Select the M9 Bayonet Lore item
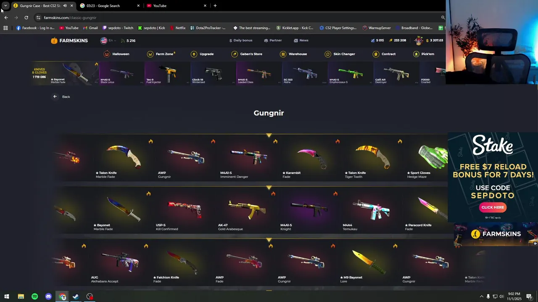 pos(368,263)
